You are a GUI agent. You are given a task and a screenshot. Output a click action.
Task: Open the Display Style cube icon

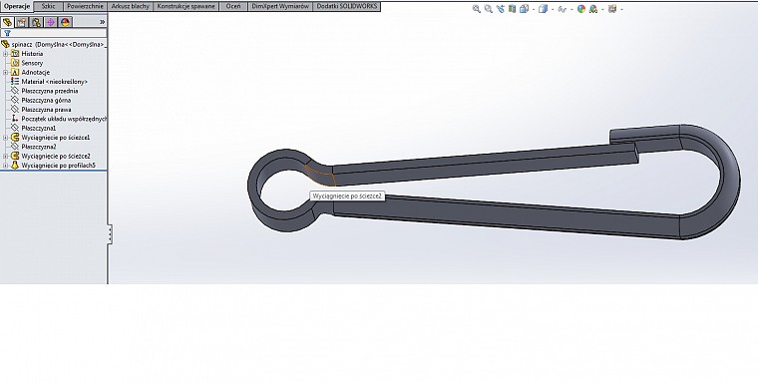click(543, 9)
